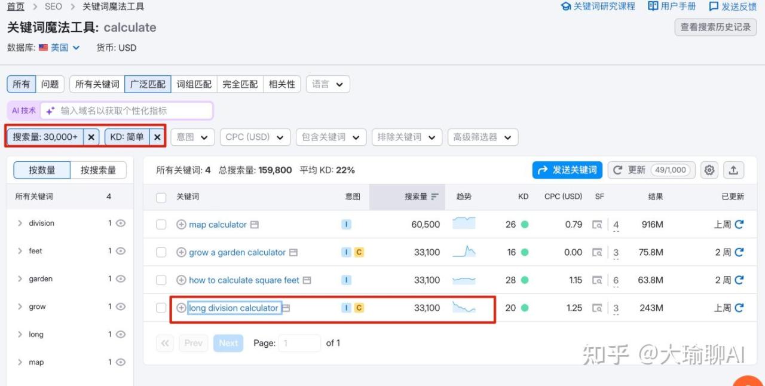View SERP features icon for map calculator
Screen dimensions: 765x386
click(x=596, y=225)
